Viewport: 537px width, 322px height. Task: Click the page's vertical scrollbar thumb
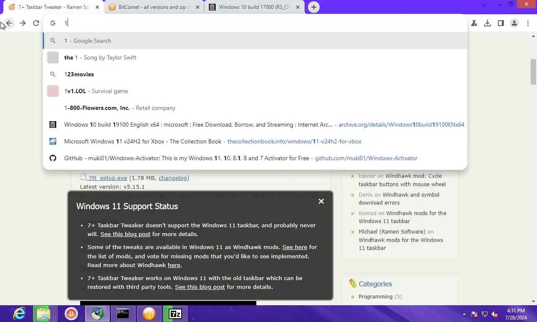533,72
